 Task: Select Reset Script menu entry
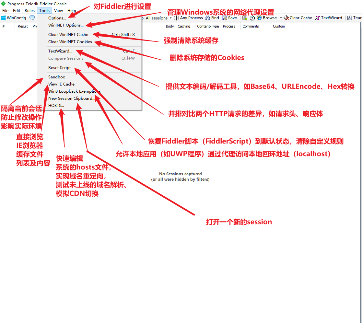pyautogui.click(x=89, y=68)
